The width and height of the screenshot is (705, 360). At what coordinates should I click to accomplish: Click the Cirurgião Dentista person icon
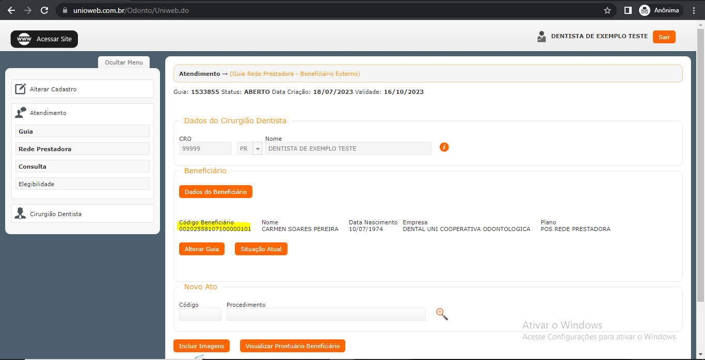21,214
